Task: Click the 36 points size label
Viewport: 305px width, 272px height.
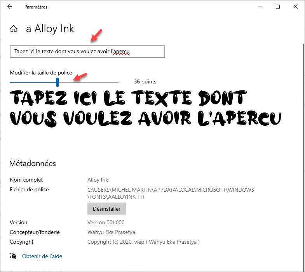Action: 145,81
